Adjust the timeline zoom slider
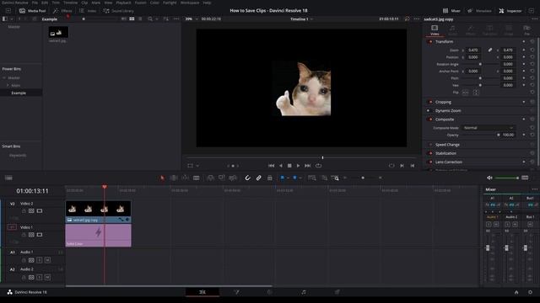The width and height of the screenshot is (540, 303). point(363,178)
